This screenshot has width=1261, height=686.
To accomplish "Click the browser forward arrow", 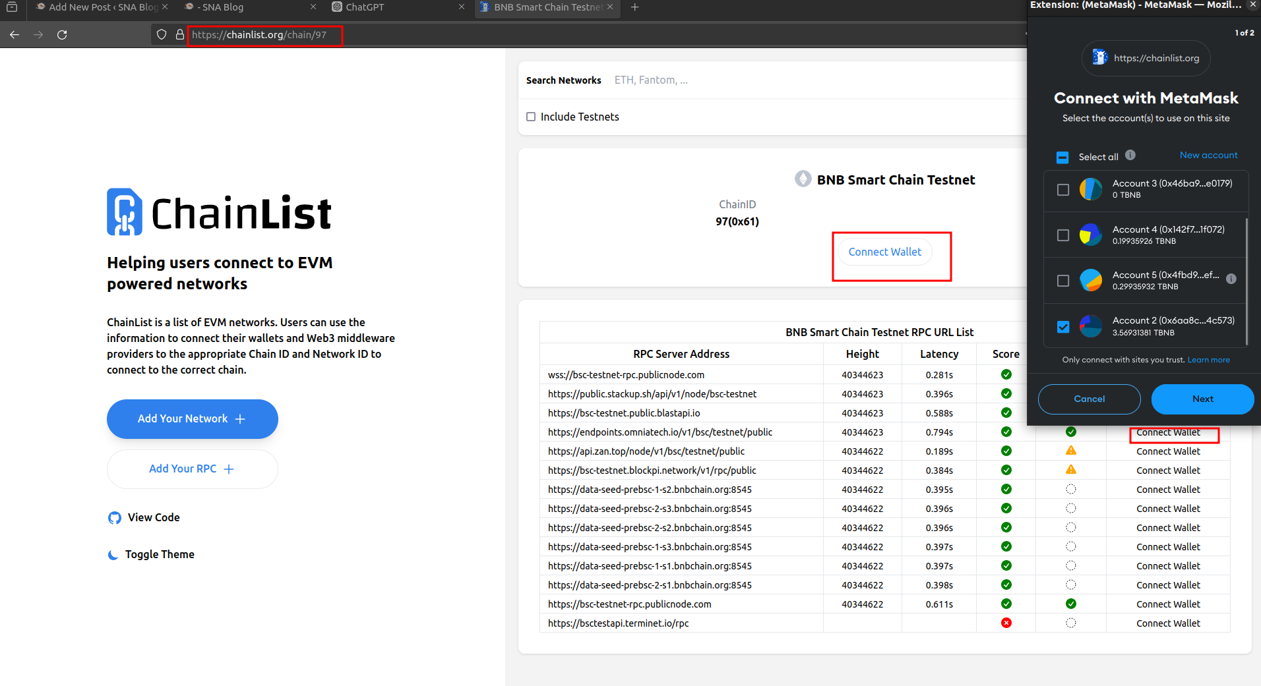I will coord(38,35).
